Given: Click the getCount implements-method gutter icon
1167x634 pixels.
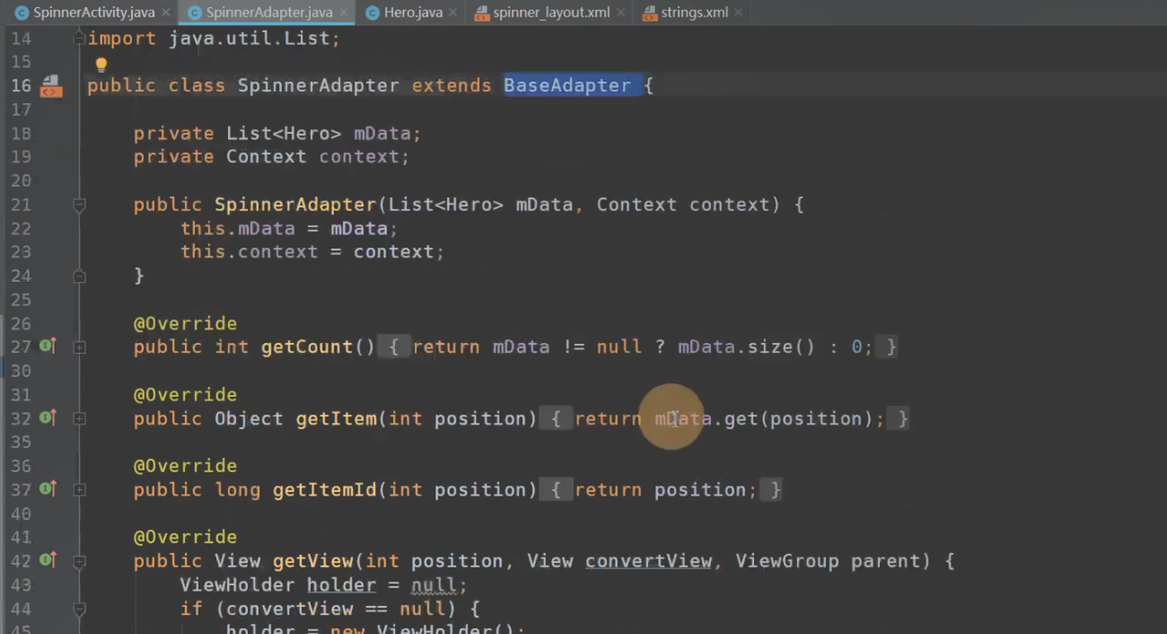Looking at the screenshot, I should click(x=47, y=347).
